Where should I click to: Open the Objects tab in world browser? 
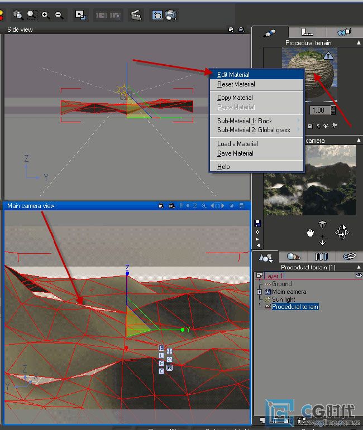[265, 258]
